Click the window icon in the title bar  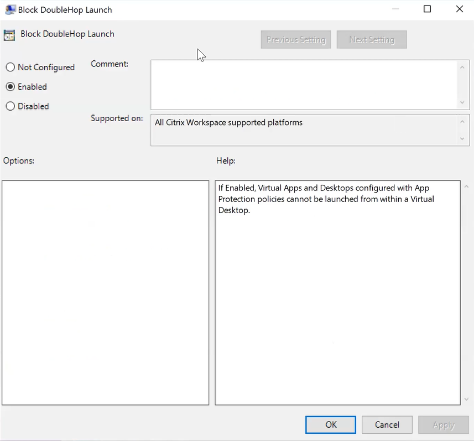click(x=9, y=9)
